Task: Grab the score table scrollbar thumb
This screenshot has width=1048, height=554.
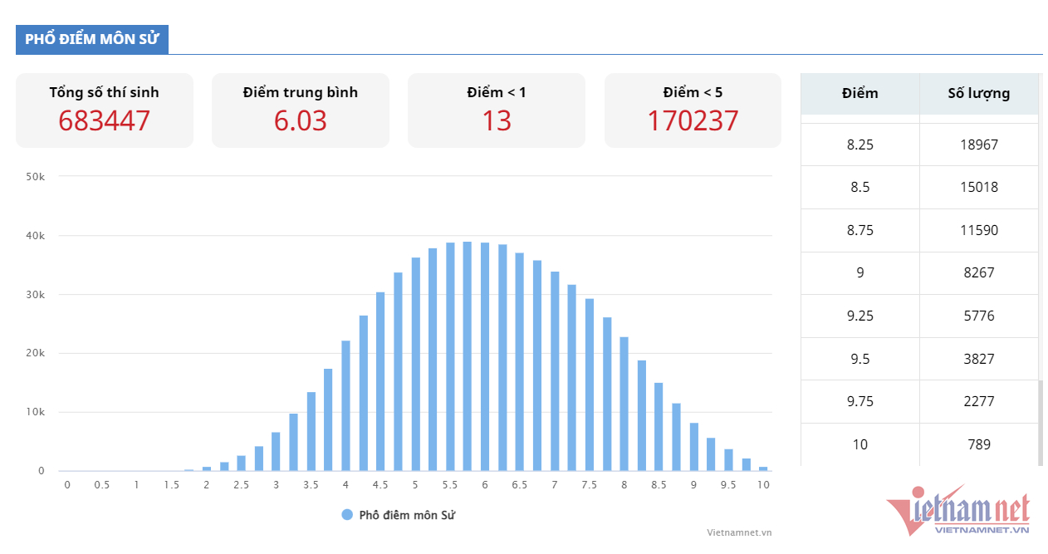Action: click(1041, 422)
